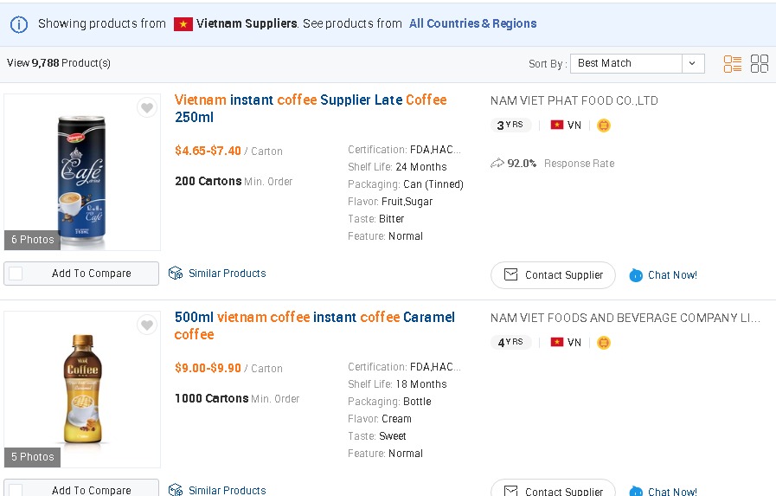776x496 pixels.
Task: Switch to grid view layout icon
Action: coord(760,63)
